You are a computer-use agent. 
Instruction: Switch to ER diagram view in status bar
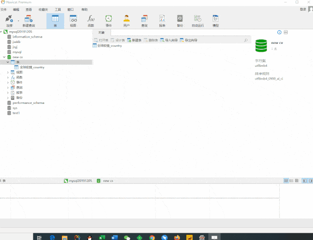(297, 180)
